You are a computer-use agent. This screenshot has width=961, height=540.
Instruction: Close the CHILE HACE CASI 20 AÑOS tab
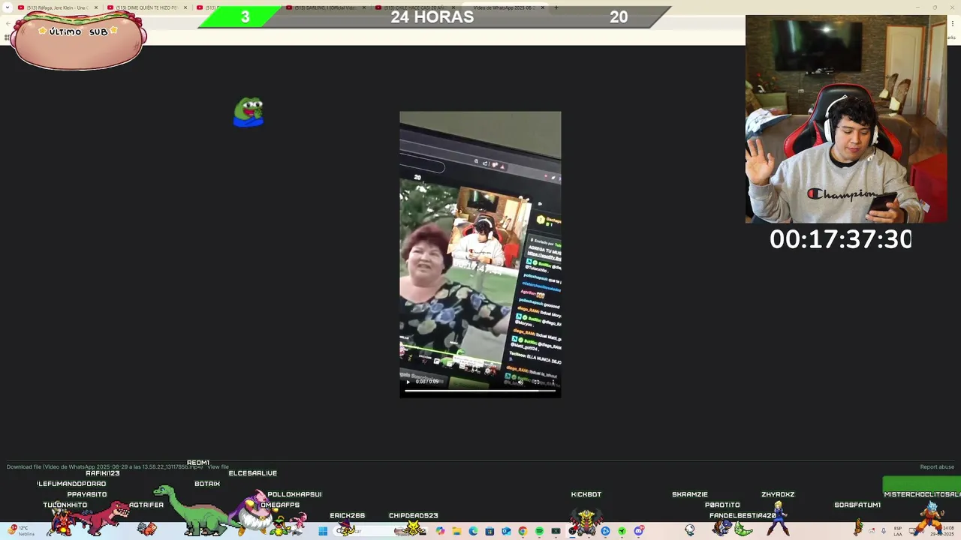point(453,7)
